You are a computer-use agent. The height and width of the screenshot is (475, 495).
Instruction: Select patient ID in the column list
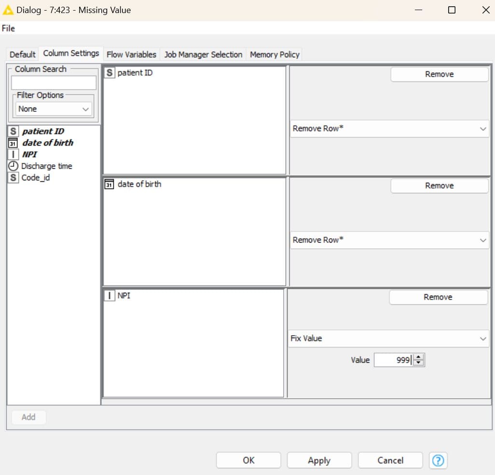pos(42,131)
